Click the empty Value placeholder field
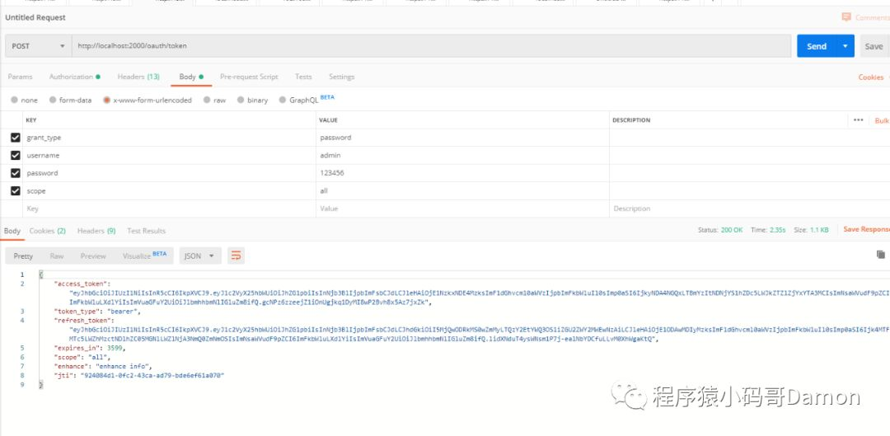890x436 pixels. [x=462, y=209]
